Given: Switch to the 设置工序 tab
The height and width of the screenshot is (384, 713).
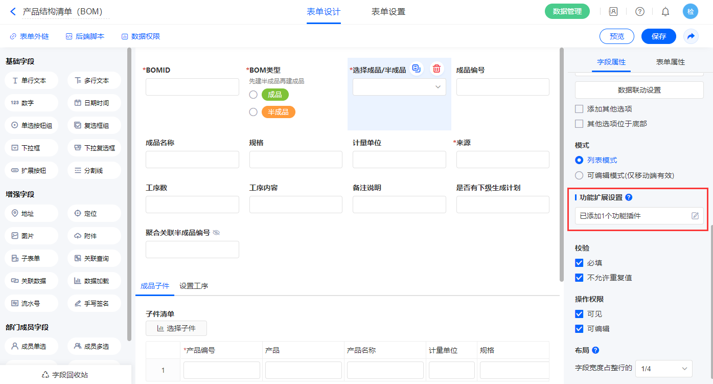Looking at the screenshot, I should coord(194,286).
